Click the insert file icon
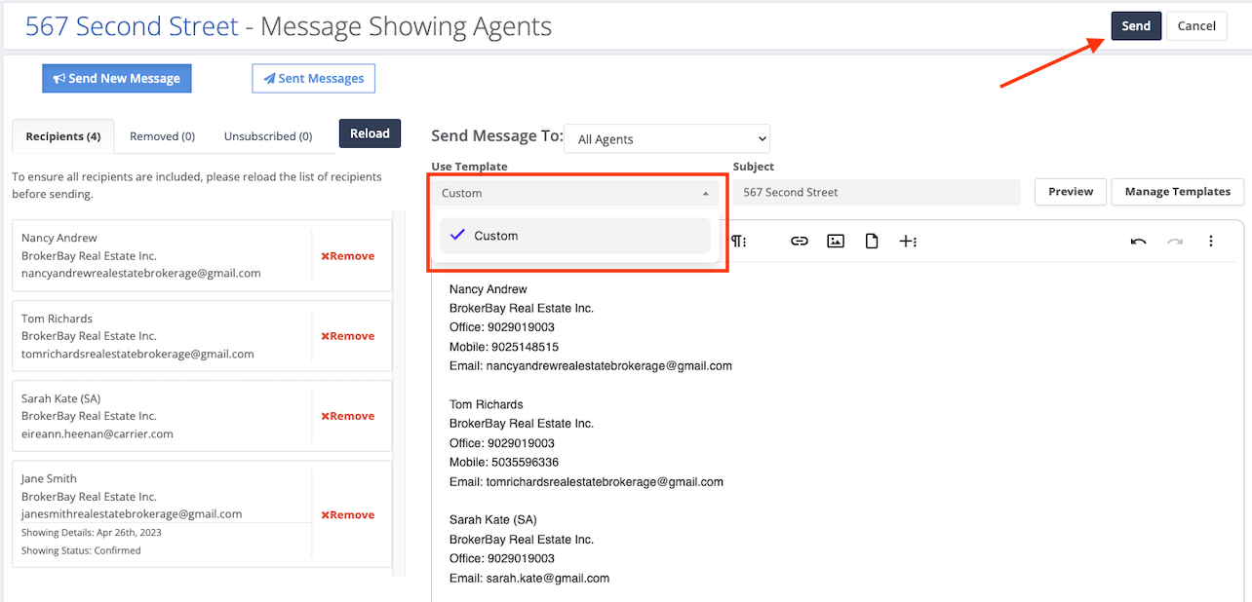 click(872, 242)
